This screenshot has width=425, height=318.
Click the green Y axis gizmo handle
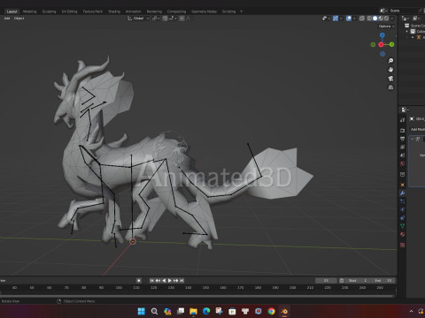(391, 44)
